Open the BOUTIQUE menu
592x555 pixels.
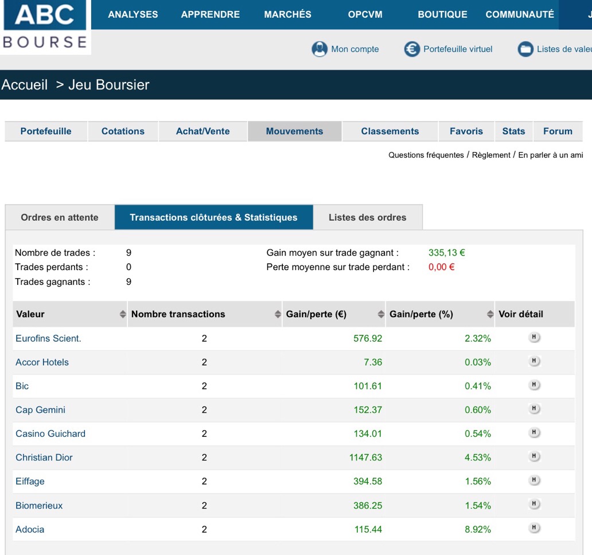click(x=442, y=14)
